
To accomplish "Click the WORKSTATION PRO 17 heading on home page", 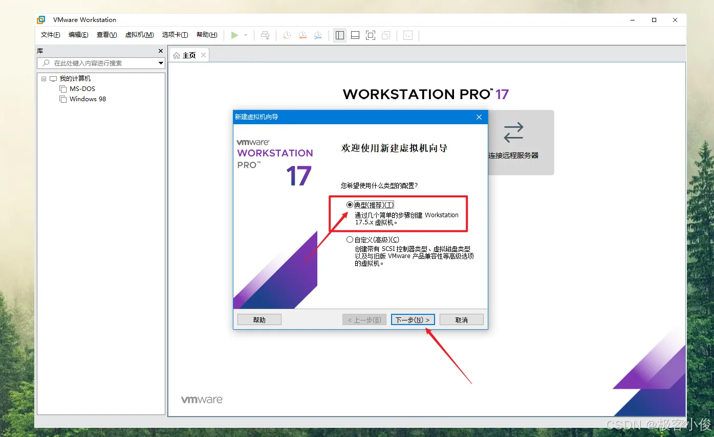I will pyautogui.click(x=426, y=94).
